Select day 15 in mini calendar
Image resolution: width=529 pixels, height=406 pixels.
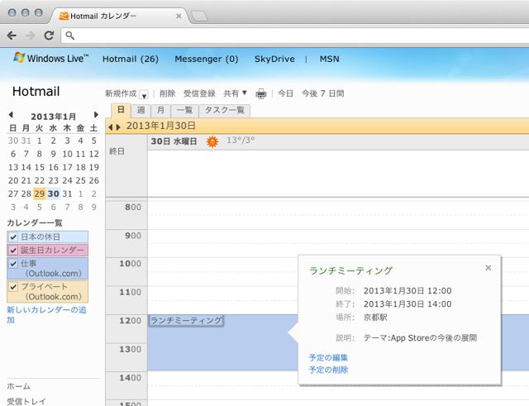pyautogui.click(x=40, y=167)
